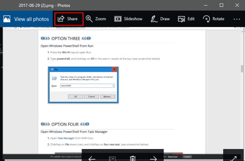Close the Photos window
245x161 pixels.
click(x=237, y=5)
